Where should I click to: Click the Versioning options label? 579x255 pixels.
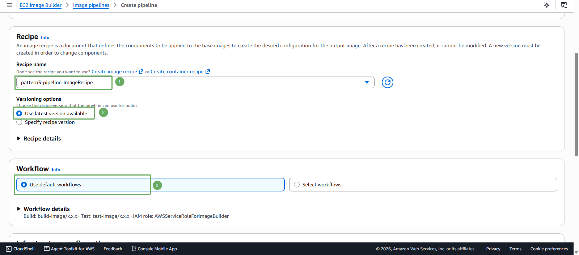(x=39, y=99)
